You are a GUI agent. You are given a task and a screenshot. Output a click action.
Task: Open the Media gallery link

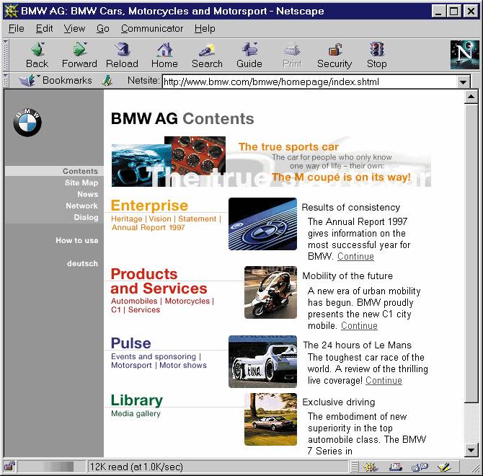click(136, 413)
